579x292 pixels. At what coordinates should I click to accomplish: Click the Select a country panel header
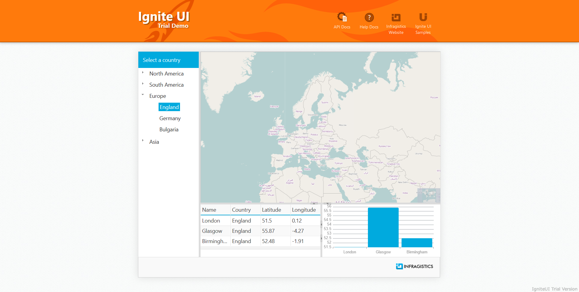(169, 60)
